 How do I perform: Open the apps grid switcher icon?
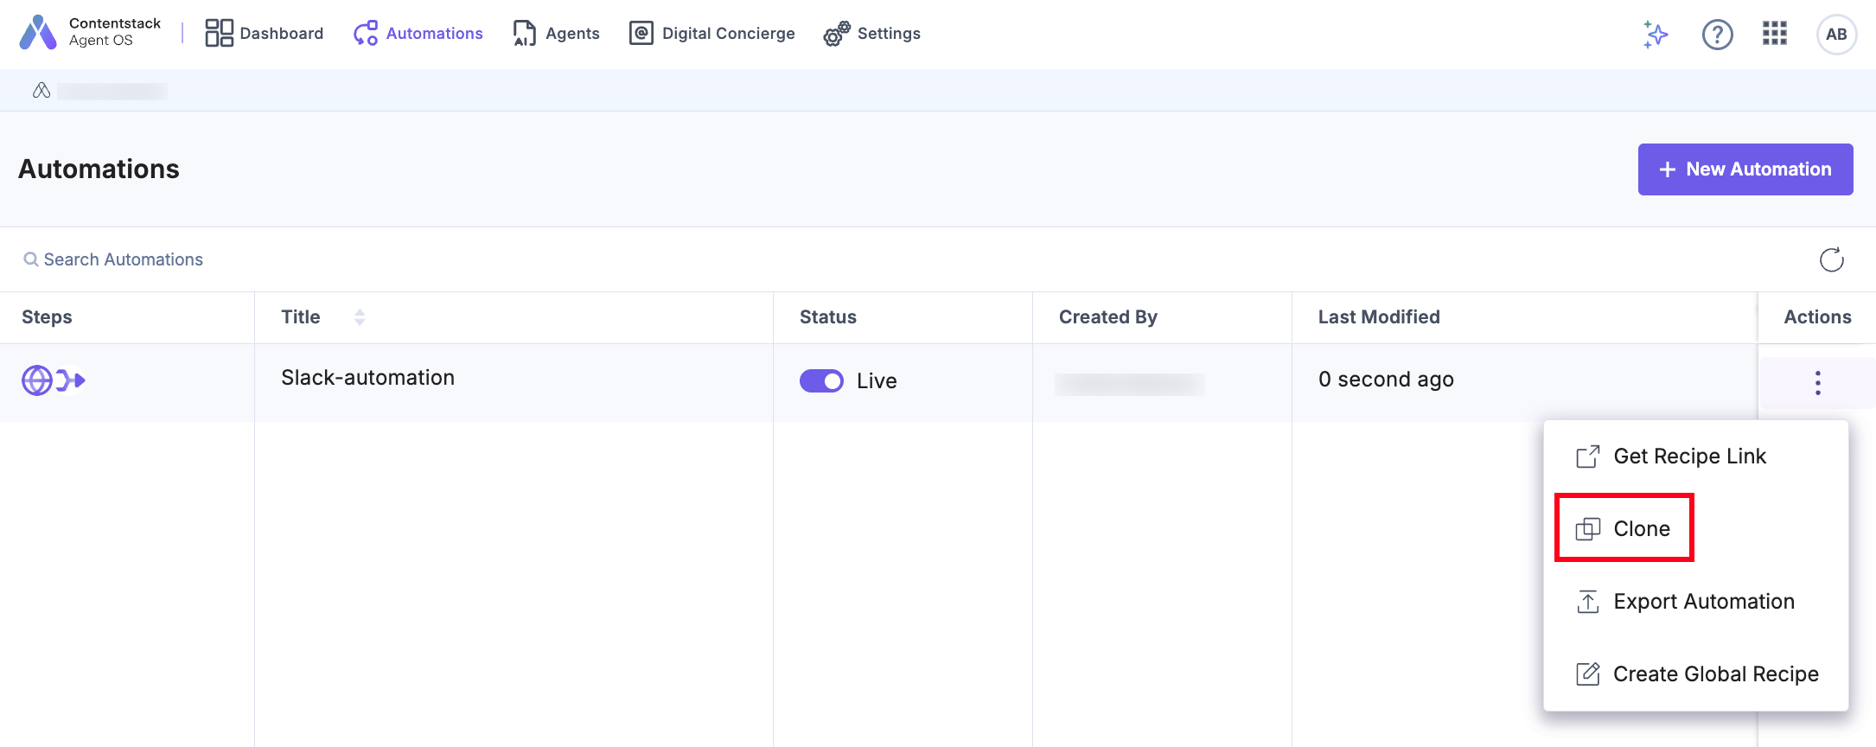(x=1774, y=34)
